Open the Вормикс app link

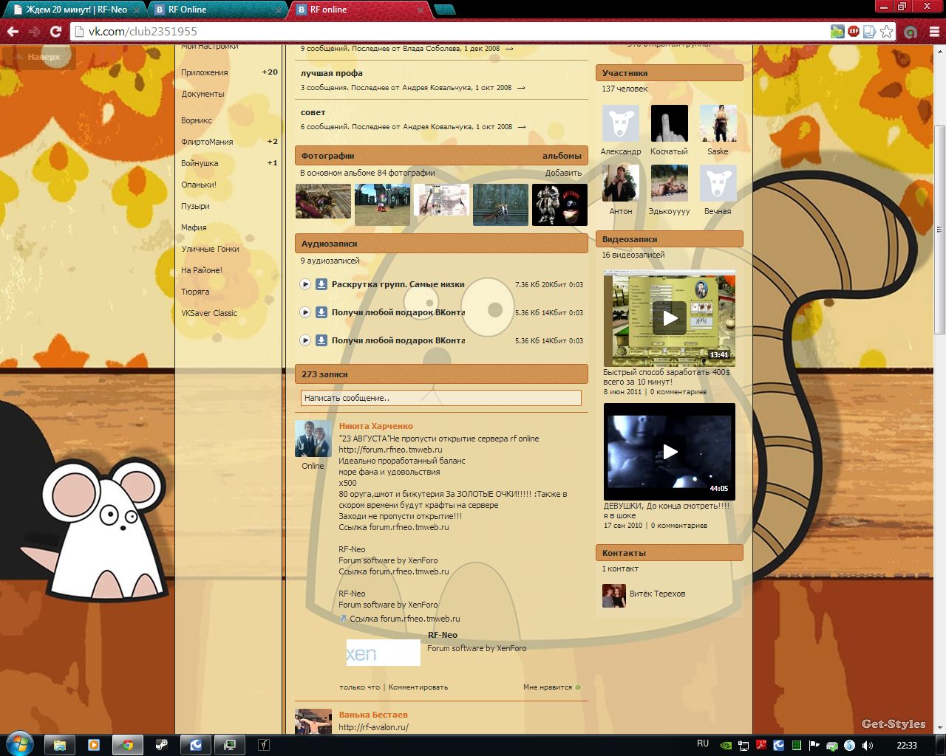pos(197,120)
